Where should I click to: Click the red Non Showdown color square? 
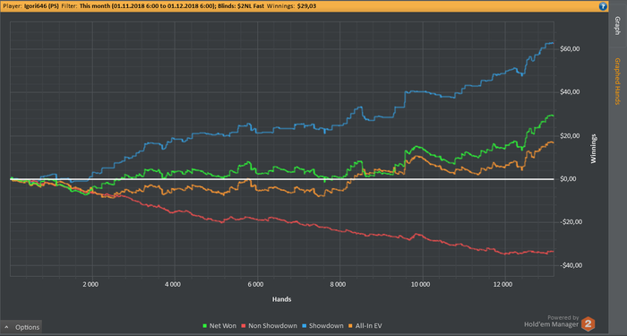[244, 326]
